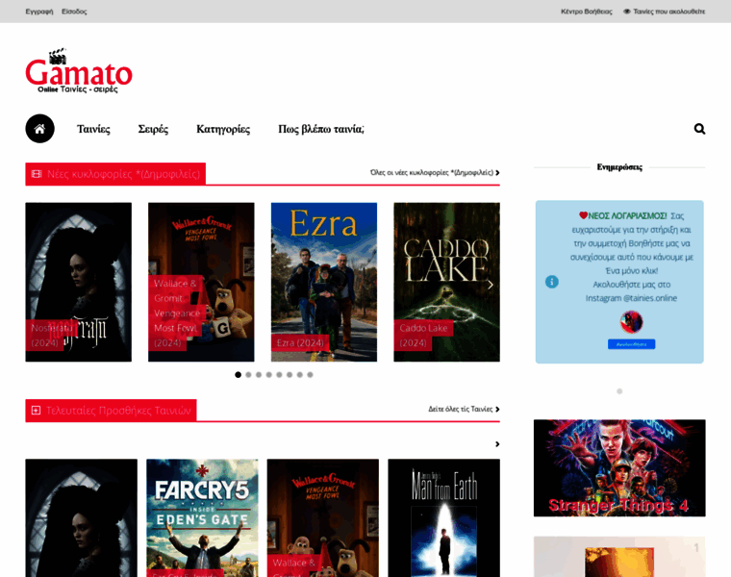Select the second carousel pagination dot
The image size is (731, 577).
pos(248,375)
